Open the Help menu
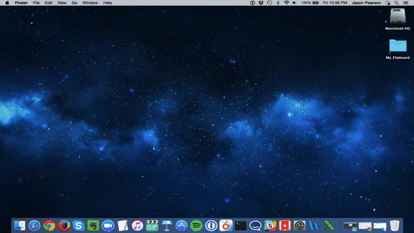The height and width of the screenshot is (233, 414). [107, 3]
